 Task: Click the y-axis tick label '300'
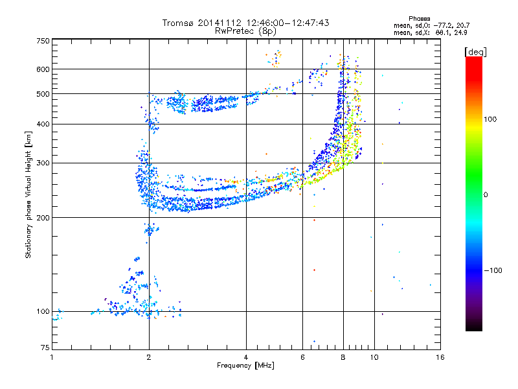43,163
